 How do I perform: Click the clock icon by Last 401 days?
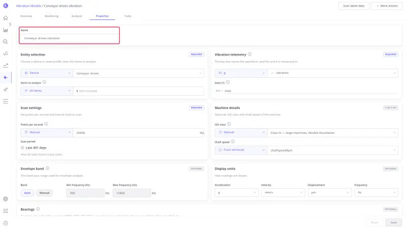[x=22, y=148]
